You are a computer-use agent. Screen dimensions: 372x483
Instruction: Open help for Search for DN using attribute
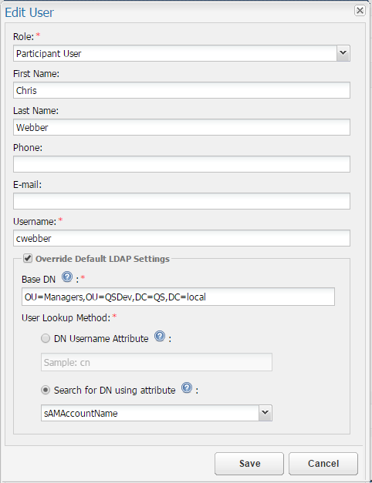coord(187,387)
